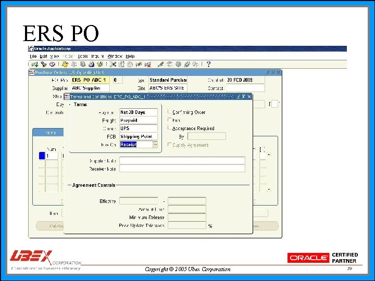Open the Show Navigator toolbar icon
The image size is (375, 281).
[x=52, y=64]
